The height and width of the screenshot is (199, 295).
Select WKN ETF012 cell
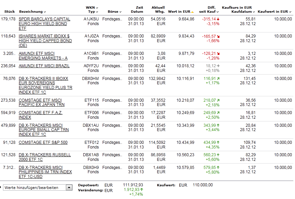pyautogui.click(x=91, y=142)
